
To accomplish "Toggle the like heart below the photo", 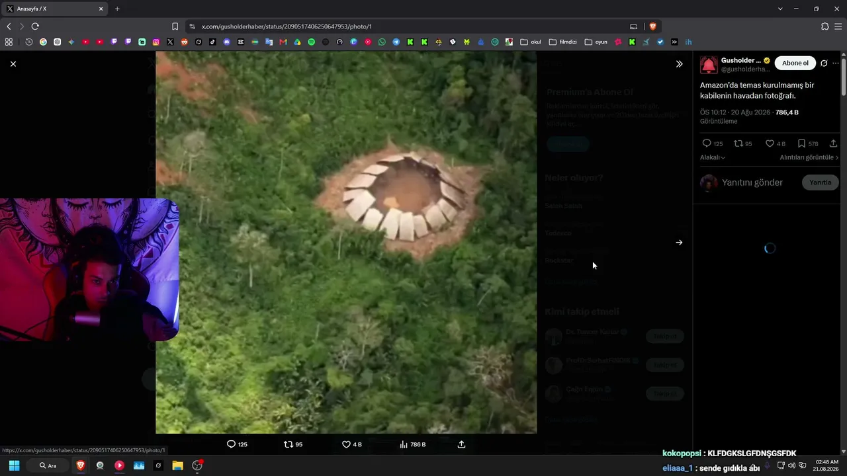I will pyautogui.click(x=346, y=444).
